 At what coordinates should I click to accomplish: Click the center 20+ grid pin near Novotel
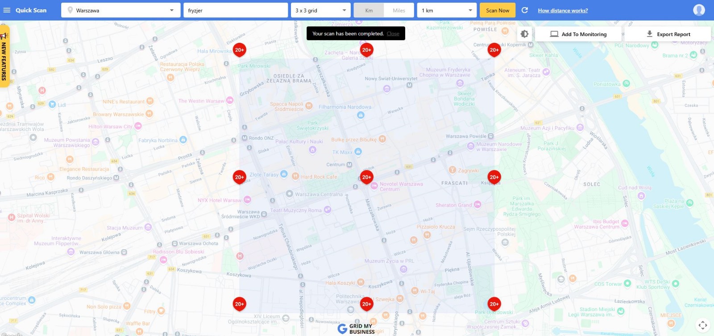(x=366, y=177)
